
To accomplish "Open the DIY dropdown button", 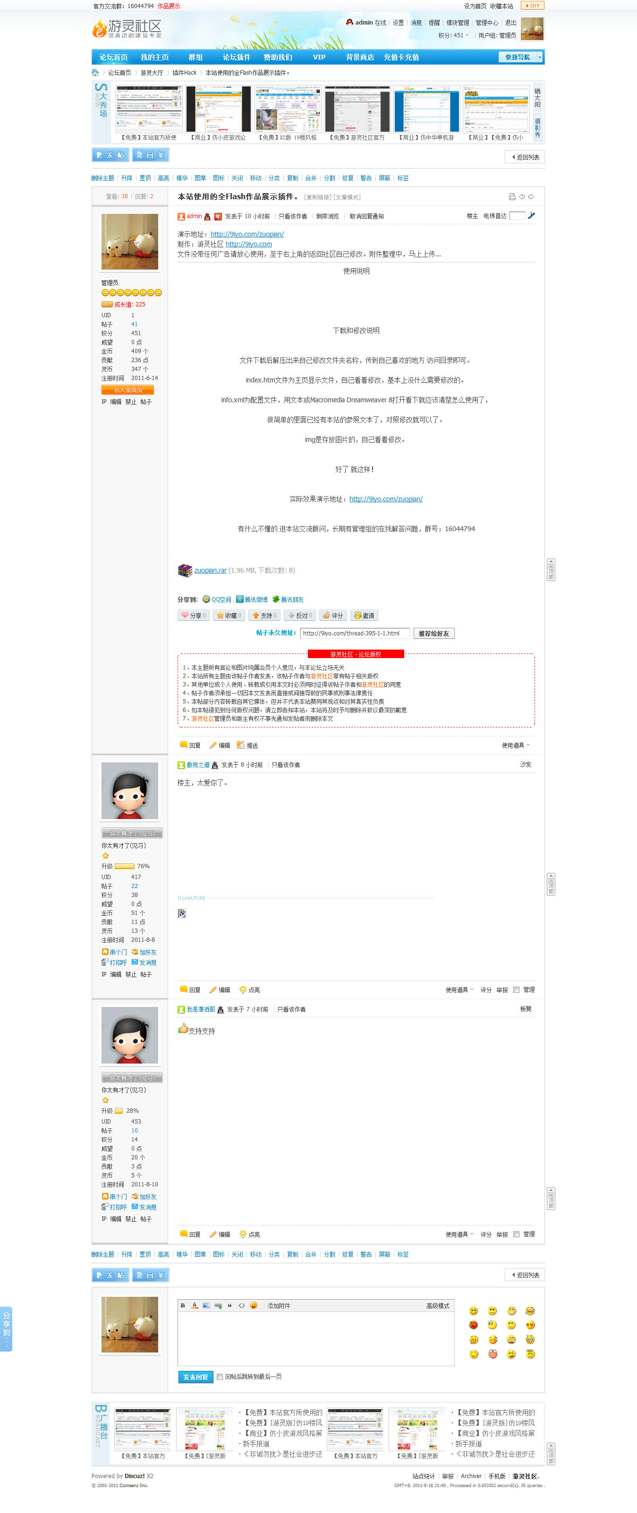I will click(532, 5).
